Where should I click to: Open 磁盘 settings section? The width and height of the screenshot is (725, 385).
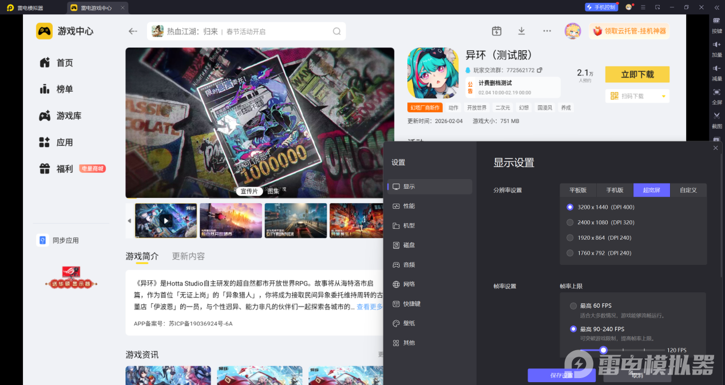(x=430, y=245)
